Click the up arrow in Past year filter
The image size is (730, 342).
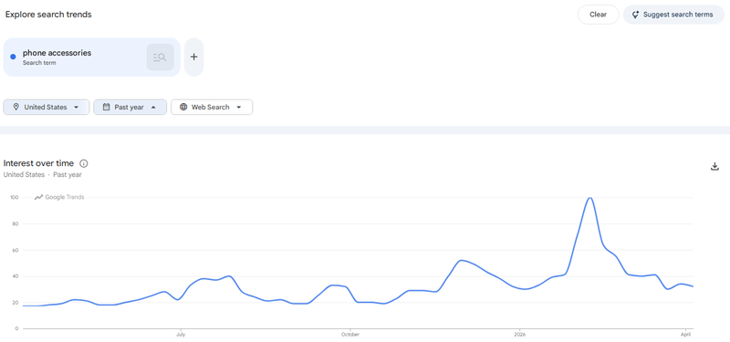click(x=153, y=108)
